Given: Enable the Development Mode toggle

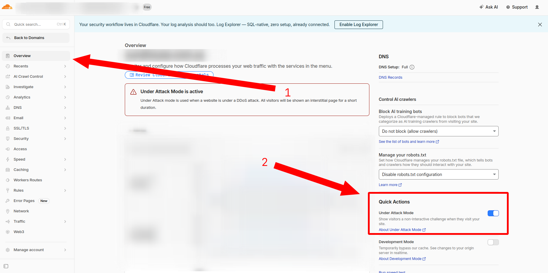Looking at the screenshot, I should pos(493,242).
